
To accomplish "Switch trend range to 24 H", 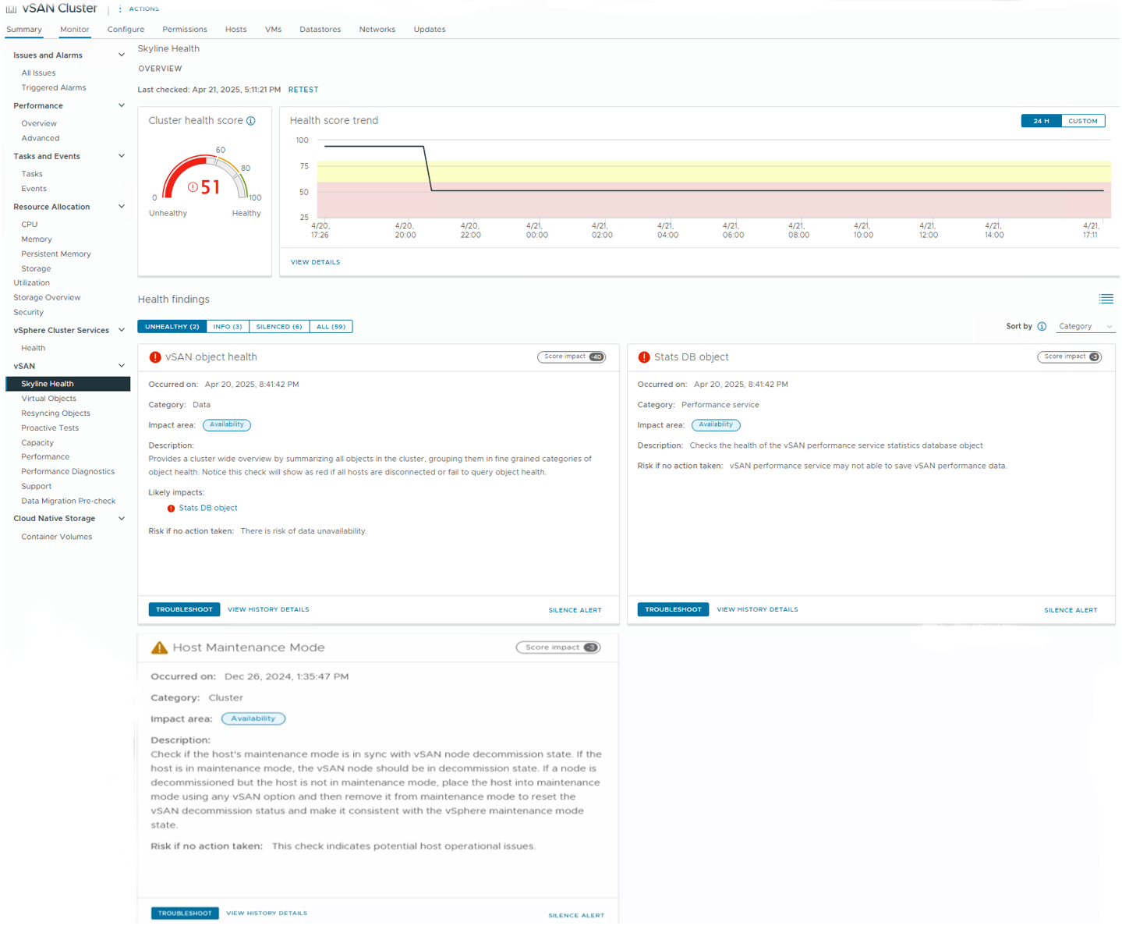I will (1041, 121).
